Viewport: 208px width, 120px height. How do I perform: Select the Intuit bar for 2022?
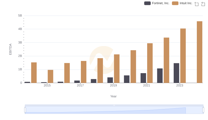(166, 60)
